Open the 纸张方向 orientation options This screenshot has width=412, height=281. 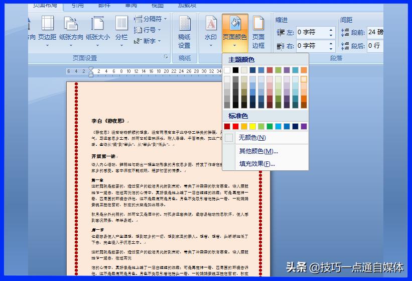coord(71,31)
